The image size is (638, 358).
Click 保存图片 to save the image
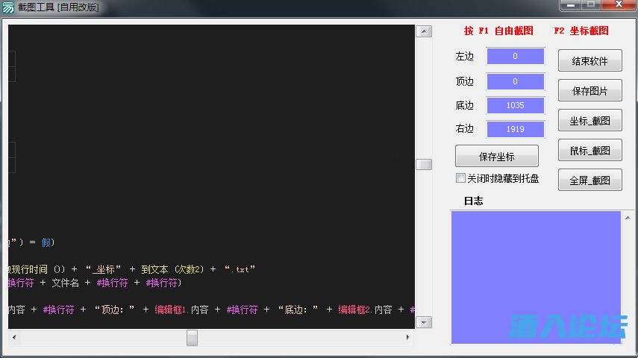[x=589, y=91]
